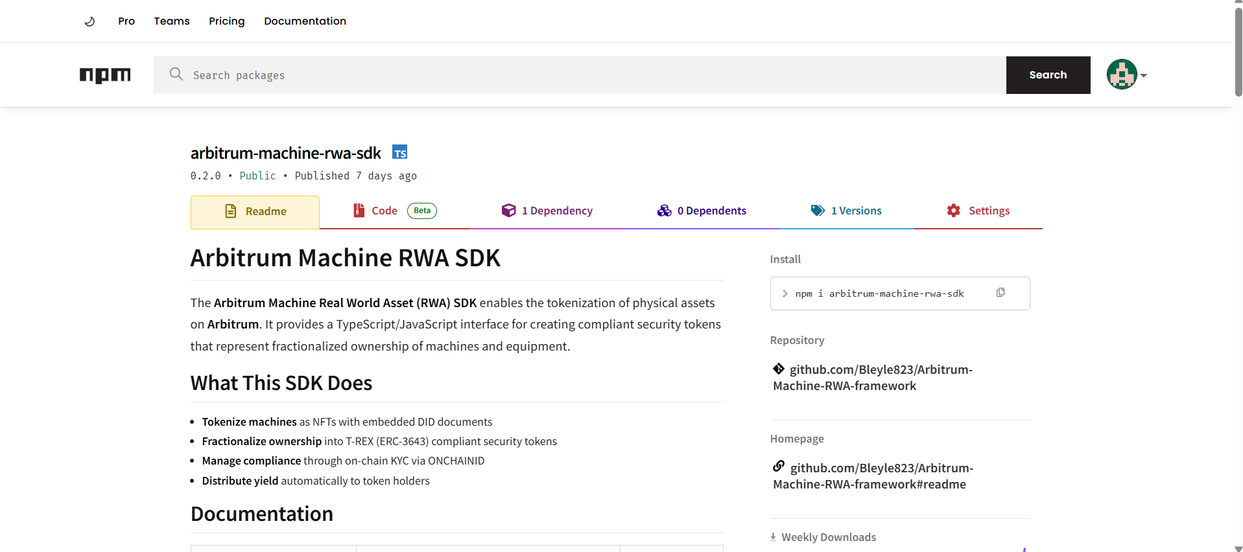Click the Tokenize machines bullet text

tap(347, 422)
